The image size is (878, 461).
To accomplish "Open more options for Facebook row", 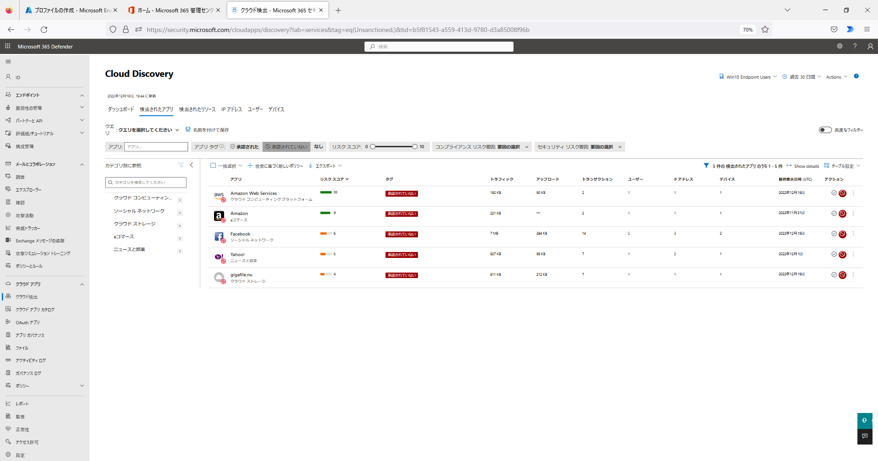I will [853, 234].
